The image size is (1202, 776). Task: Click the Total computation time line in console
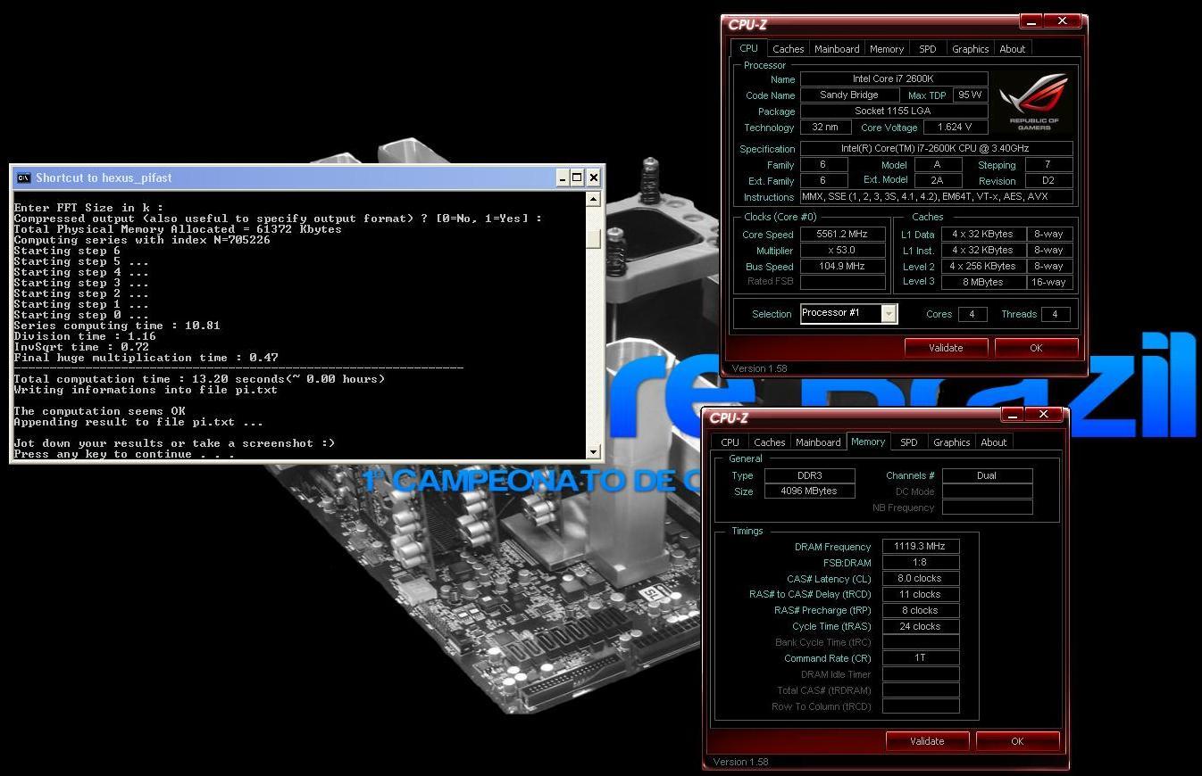(200, 379)
